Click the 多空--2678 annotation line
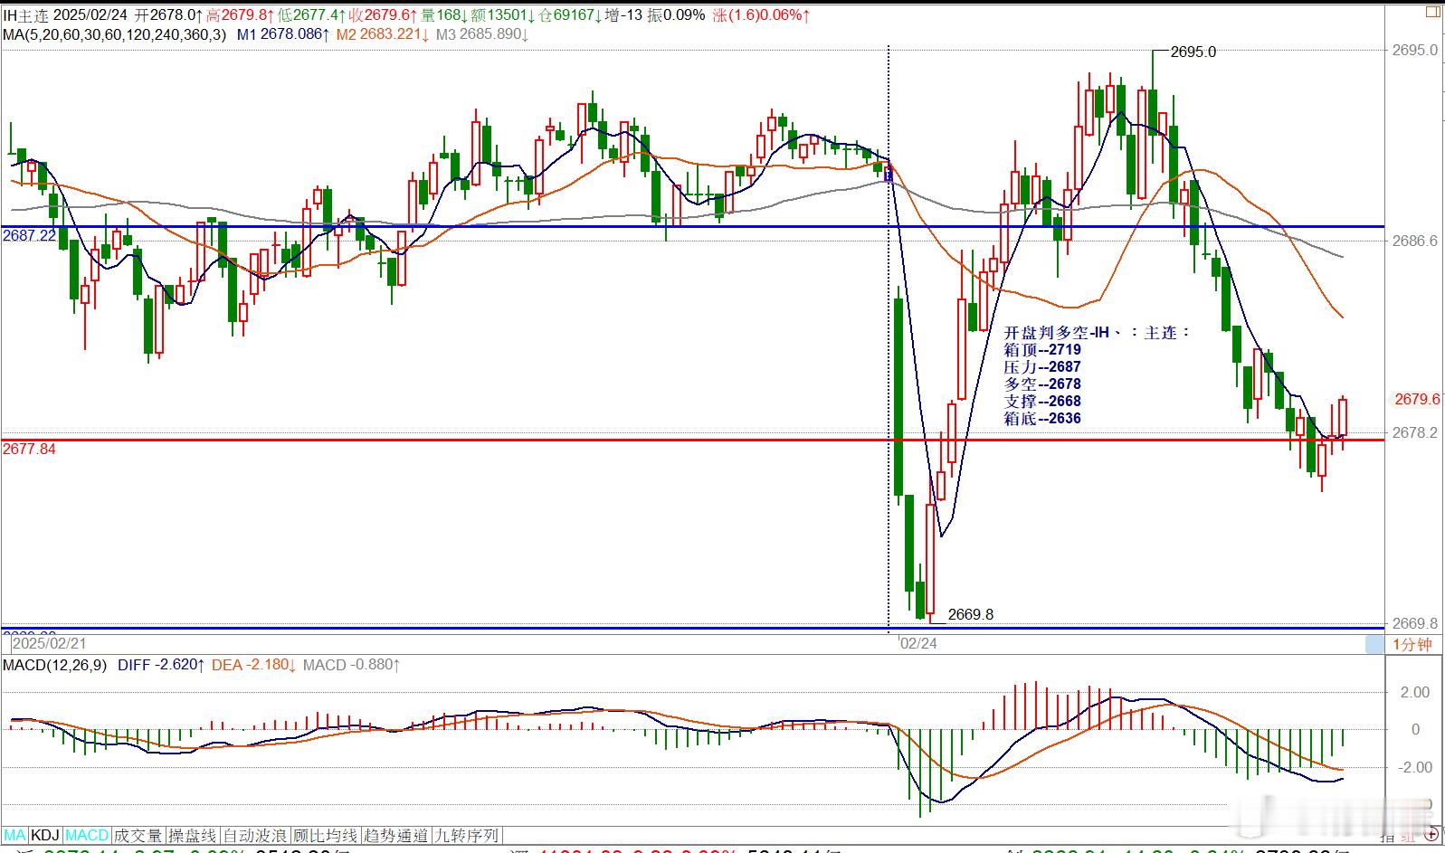Screen dimensions: 1445x853 click(1042, 384)
